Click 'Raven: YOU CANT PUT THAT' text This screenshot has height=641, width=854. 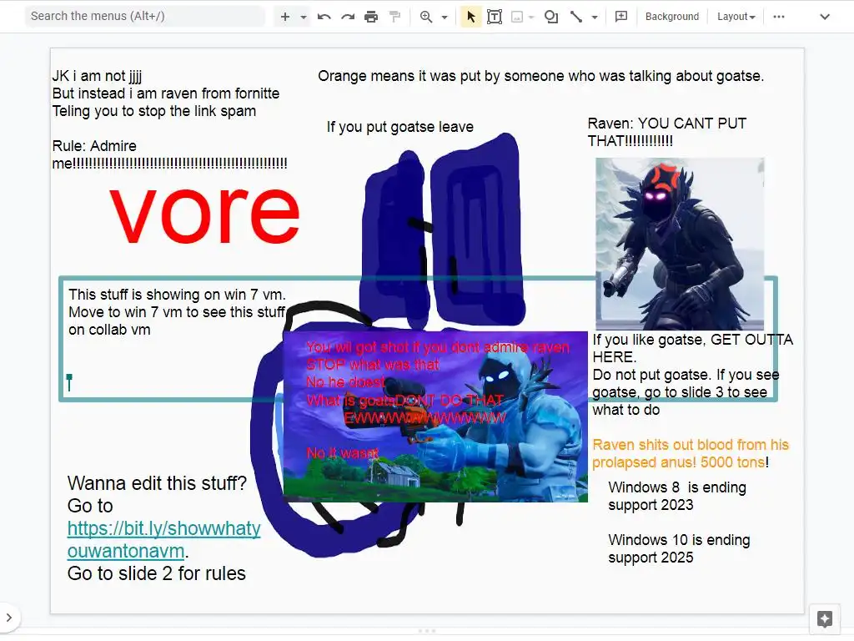coord(666,132)
